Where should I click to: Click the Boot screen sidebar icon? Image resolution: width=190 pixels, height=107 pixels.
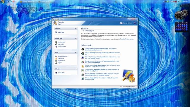pos(56,42)
